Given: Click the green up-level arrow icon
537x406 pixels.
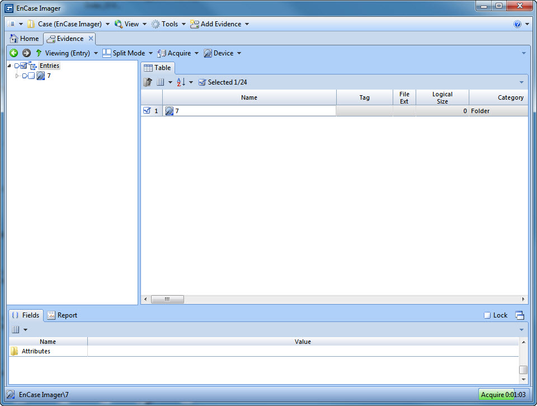Looking at the screenshot, I should click(x=39, y=53).
